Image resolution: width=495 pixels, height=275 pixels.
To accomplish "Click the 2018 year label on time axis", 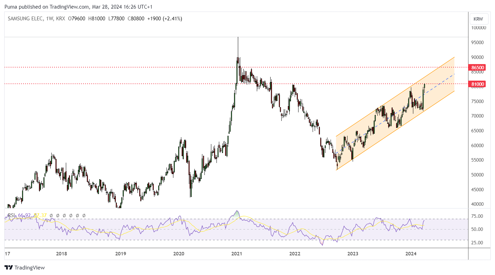I will tap(61, 254).
